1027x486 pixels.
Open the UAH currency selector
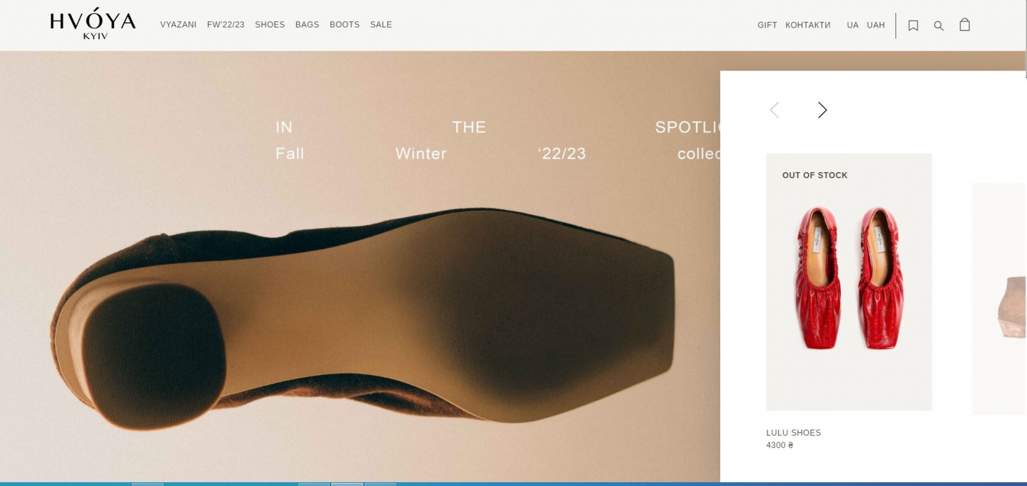[876, 25]
